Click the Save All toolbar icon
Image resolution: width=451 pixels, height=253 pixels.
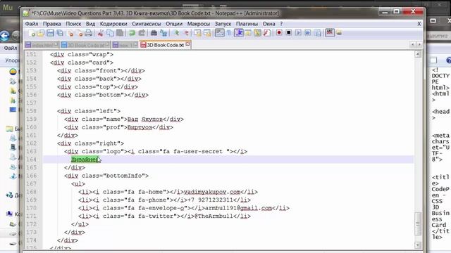tap(60, 33)
